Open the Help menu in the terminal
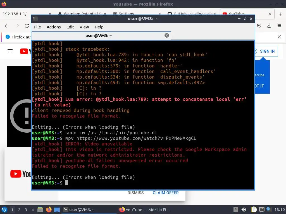 click(x=99, y=27)
